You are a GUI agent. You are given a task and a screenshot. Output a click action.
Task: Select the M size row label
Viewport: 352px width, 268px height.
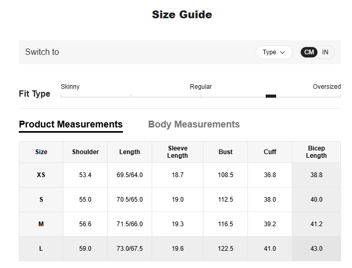tap(41, 224)
